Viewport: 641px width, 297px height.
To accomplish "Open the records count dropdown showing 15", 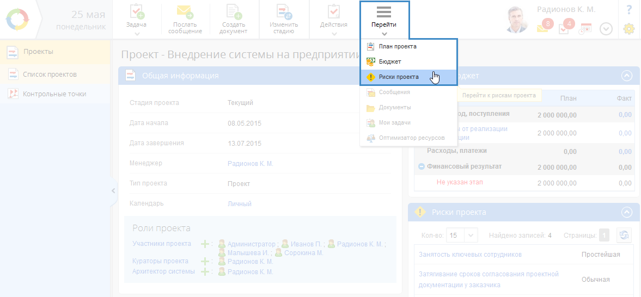I will tap(462, 236).
